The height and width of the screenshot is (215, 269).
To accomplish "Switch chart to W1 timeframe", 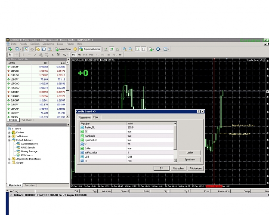I will point(115,55).
